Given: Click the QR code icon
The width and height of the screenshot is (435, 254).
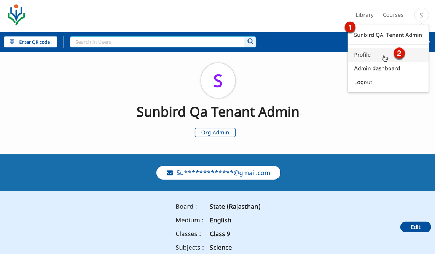Looking at the screenshot, I should click(12, 42).
